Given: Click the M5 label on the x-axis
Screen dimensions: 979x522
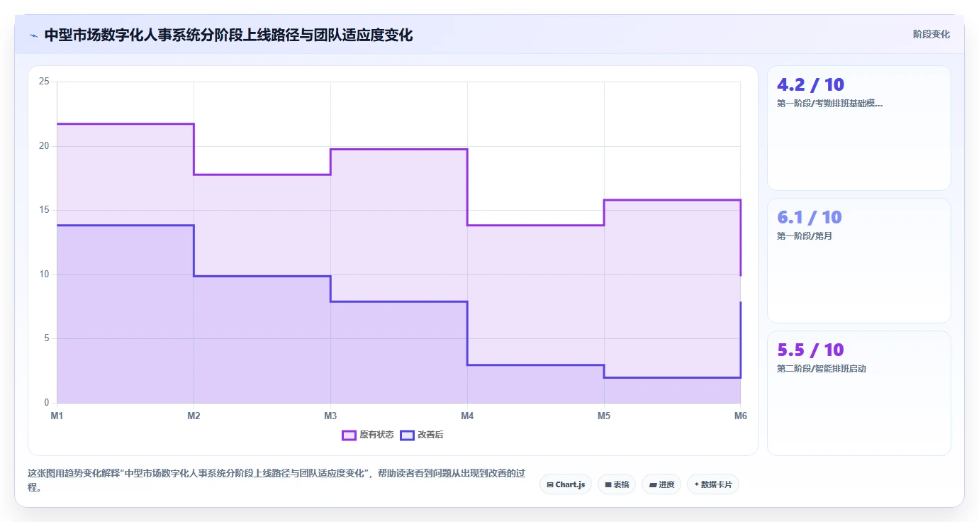Looking at the screenshot, I should [604, 416].
